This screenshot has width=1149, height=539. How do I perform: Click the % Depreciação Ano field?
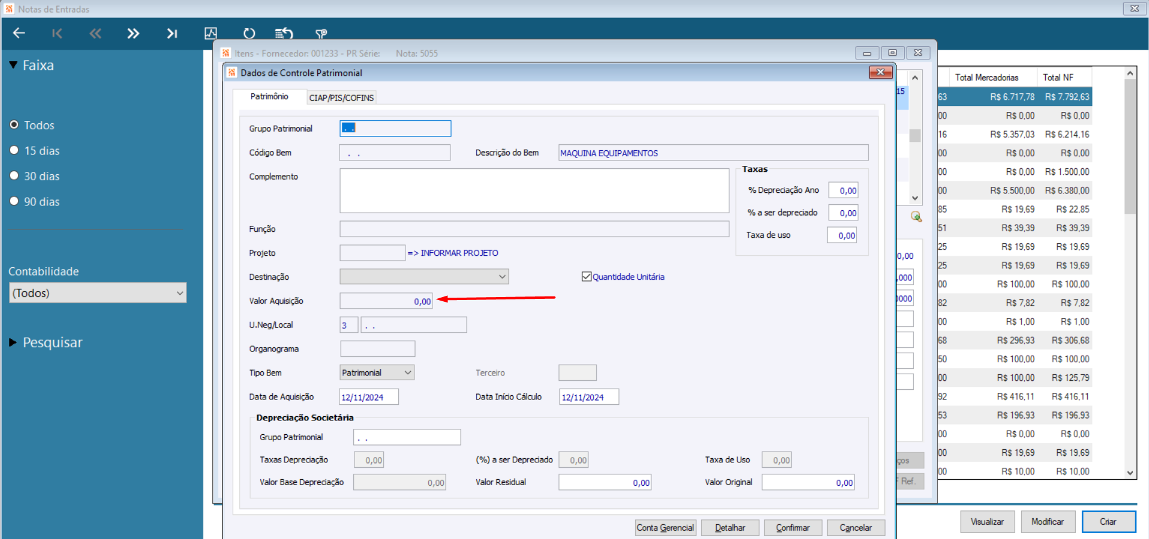coord(843,190)
